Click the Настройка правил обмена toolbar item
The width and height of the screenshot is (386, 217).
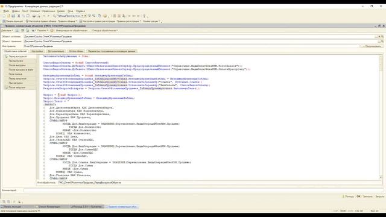[x=41, y=22]
